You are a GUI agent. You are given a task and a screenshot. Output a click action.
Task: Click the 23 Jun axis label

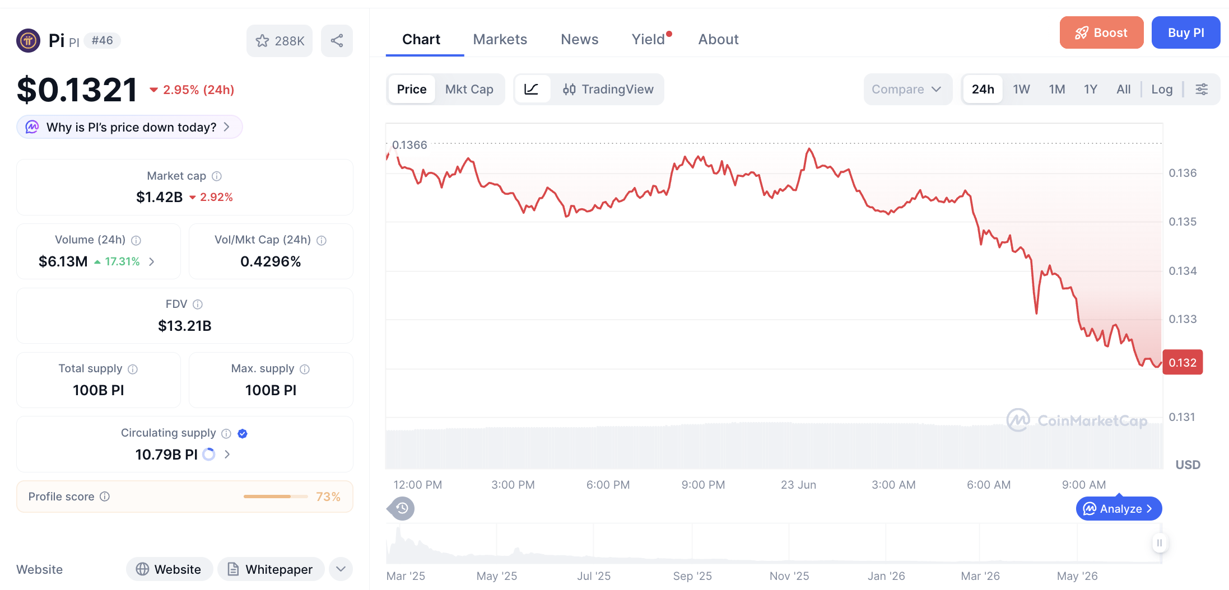point(798,485)
